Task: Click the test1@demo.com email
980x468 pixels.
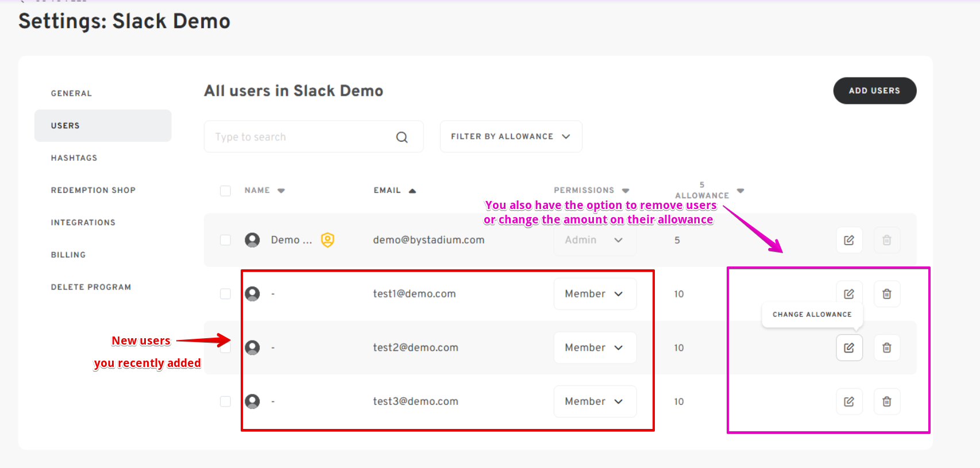Action: [x=414, y=294]
